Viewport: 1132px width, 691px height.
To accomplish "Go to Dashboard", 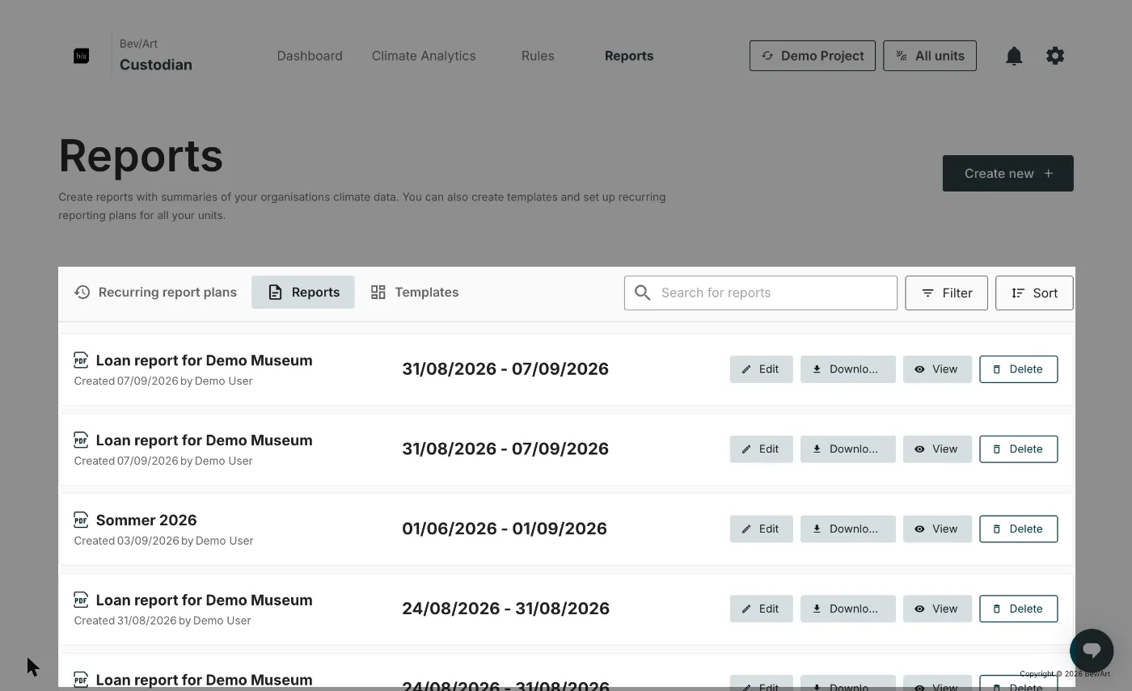I will coord(310,56).
